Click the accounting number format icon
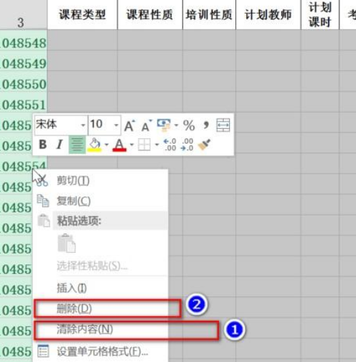356x362 pixels. click(x=163, y=125)
